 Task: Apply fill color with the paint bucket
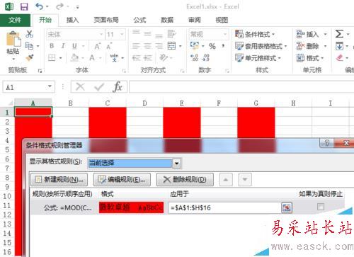tap(74, 57)
